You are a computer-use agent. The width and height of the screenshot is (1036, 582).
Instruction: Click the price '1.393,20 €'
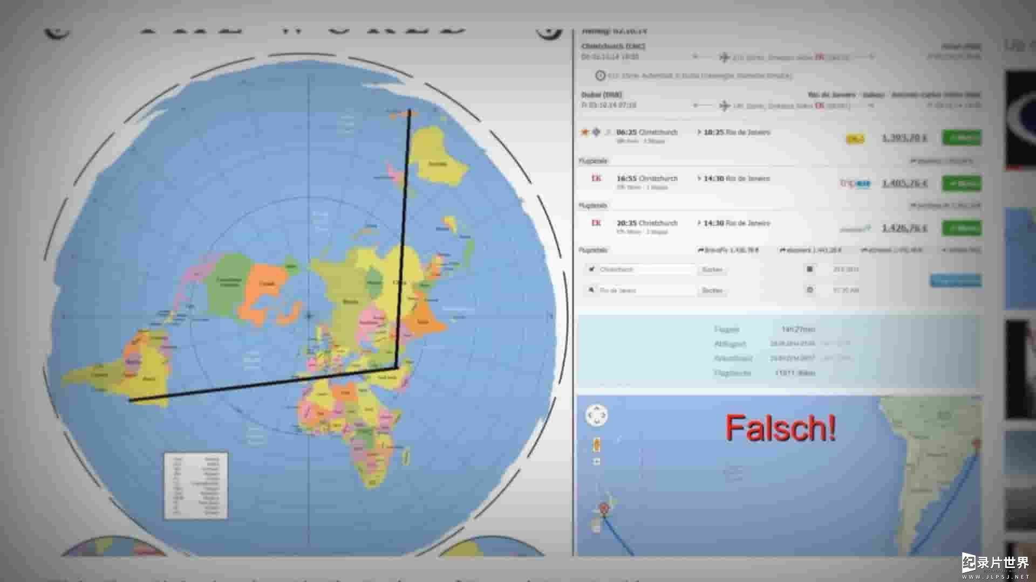coord(905,138)
